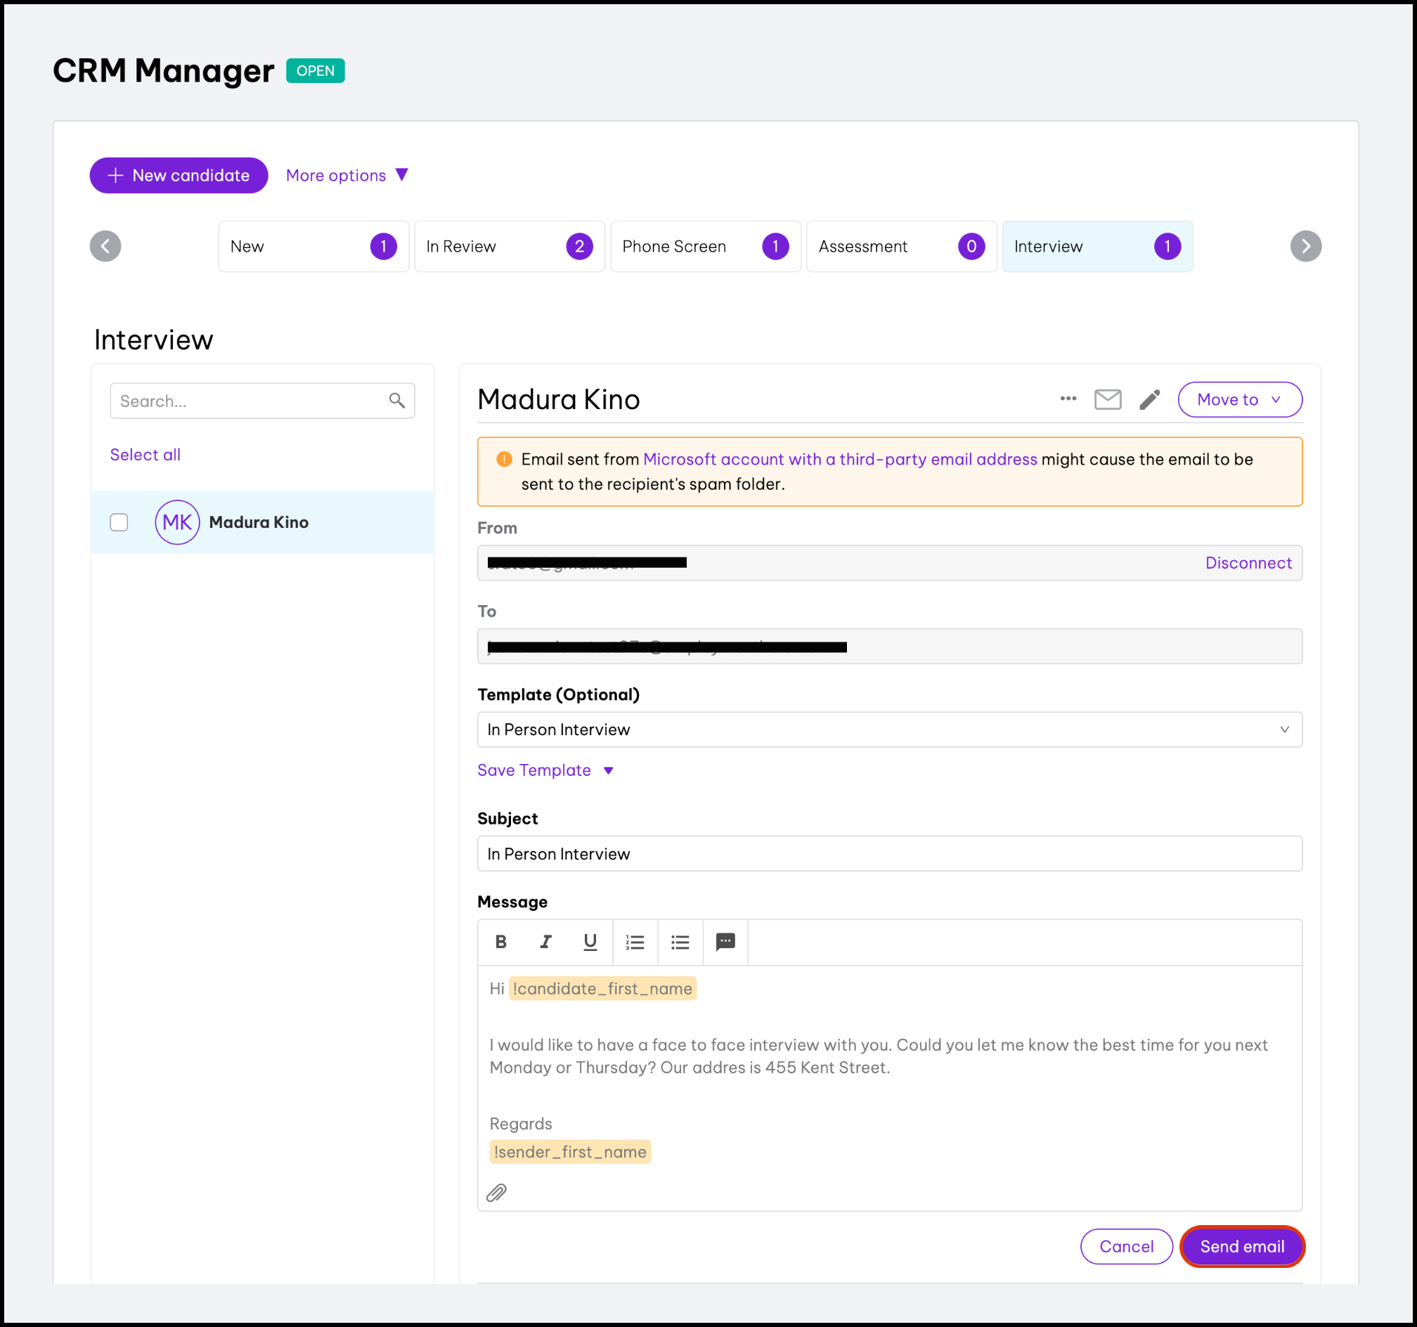This screenshot has width=1417, height=1327.
Task: Apply Italic formatting in message editor
Action: [x=545, y=942]
